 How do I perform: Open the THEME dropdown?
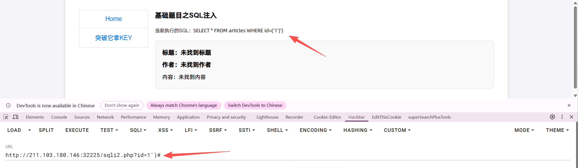coord(557,130)
